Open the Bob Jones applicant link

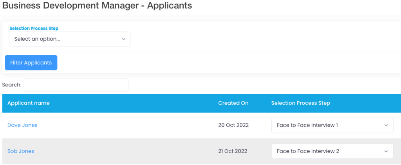[21, 151]
